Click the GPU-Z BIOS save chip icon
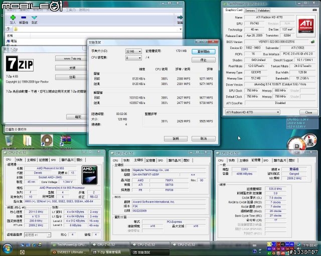Viewport: 321px width, 256px height. 312,41
